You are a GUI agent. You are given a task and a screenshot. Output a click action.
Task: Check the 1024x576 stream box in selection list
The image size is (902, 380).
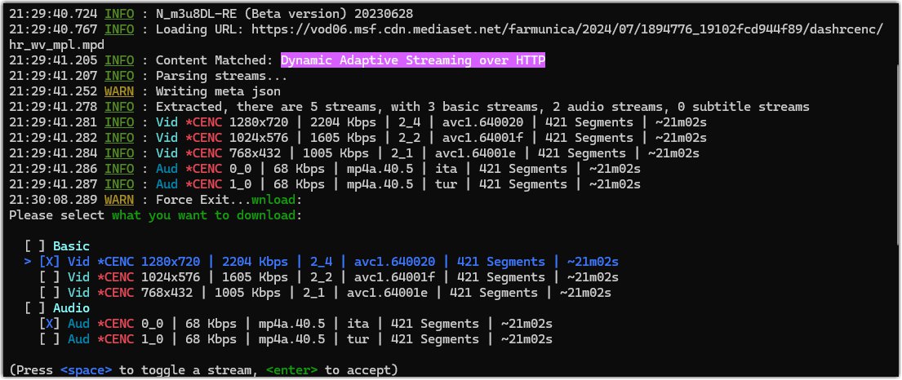(50, 277)
